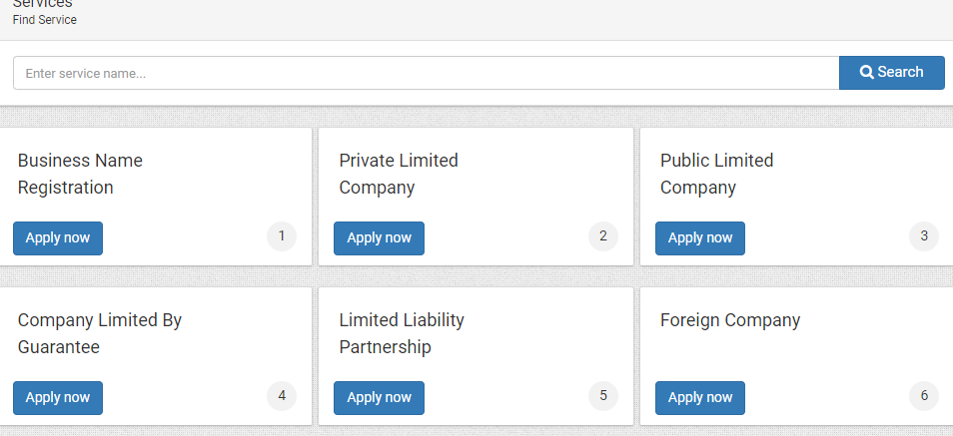Focus the Enter service name field
Image resolution: width=953 pixels, height=436 pixels.
pos(427,73)
